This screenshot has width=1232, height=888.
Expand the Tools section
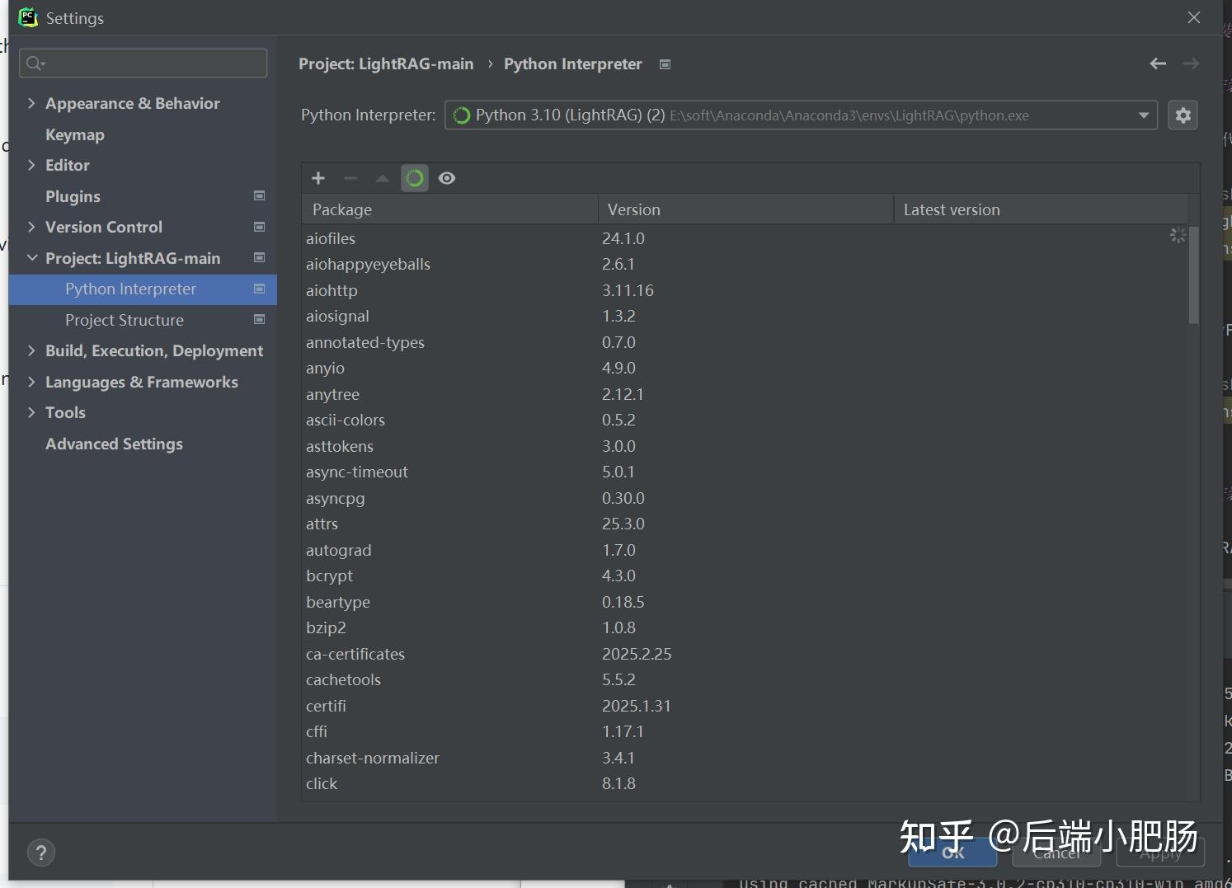pos(31,412)
